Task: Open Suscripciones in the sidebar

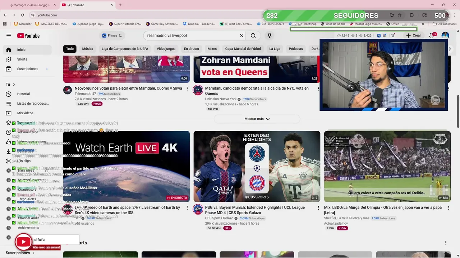Action: pyautogui.click(x=27, y=69)
